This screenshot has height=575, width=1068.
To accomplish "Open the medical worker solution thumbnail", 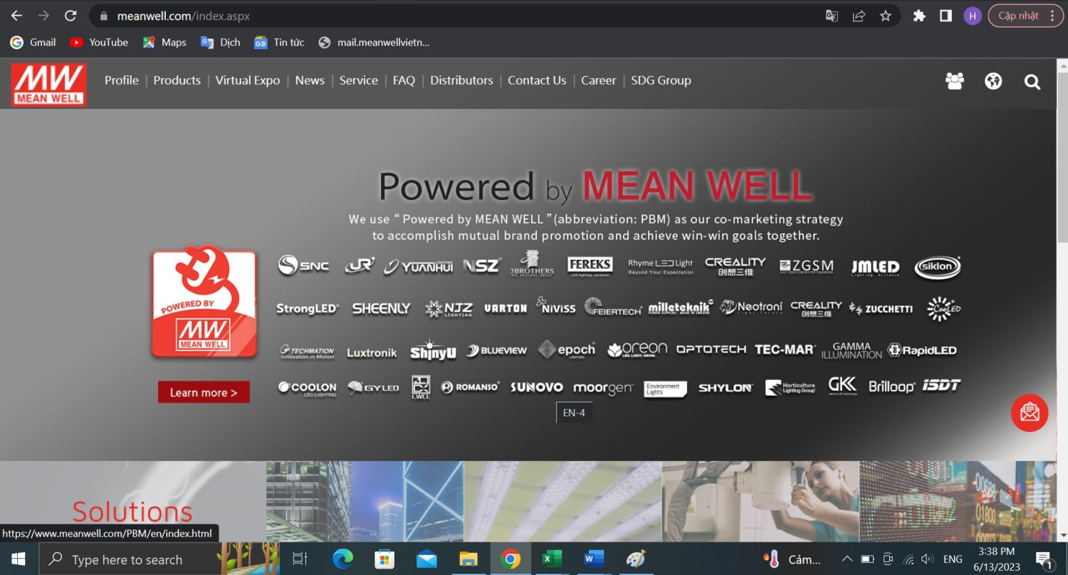I will coord(760,502).
